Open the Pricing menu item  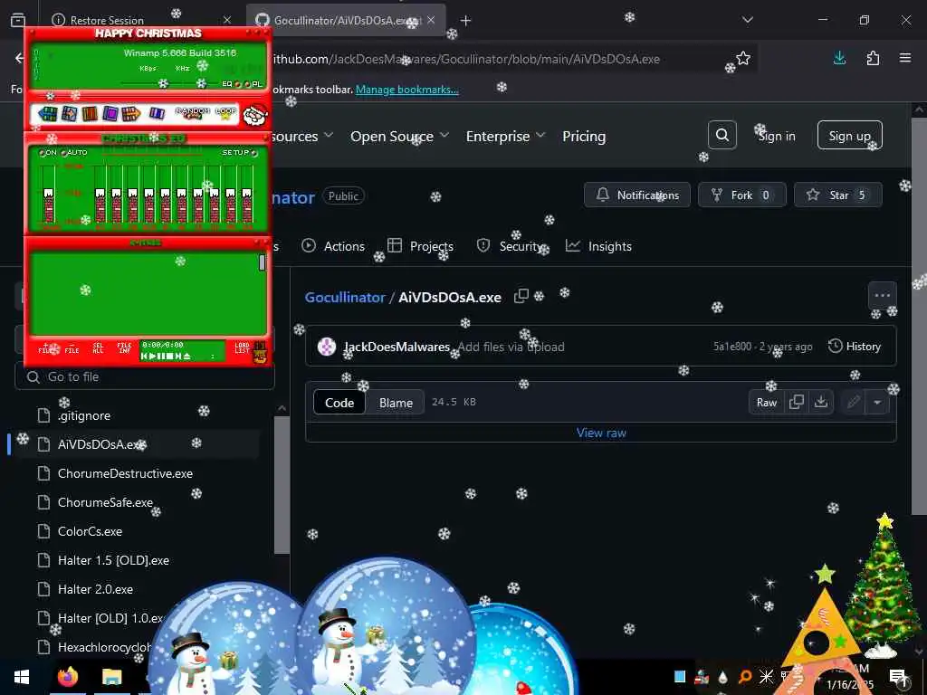584,136
